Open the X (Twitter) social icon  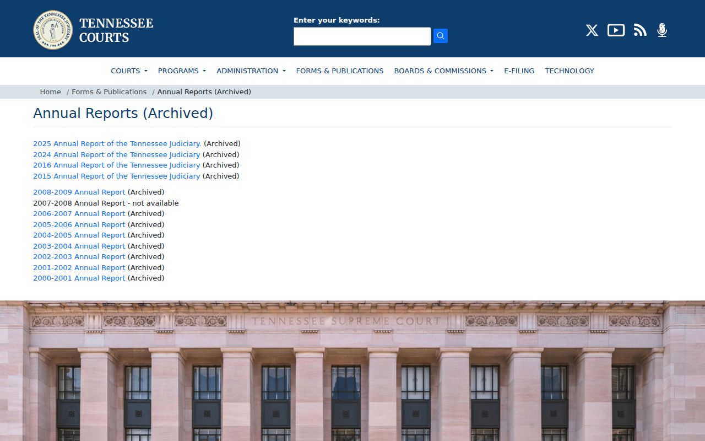click(592, 30)
